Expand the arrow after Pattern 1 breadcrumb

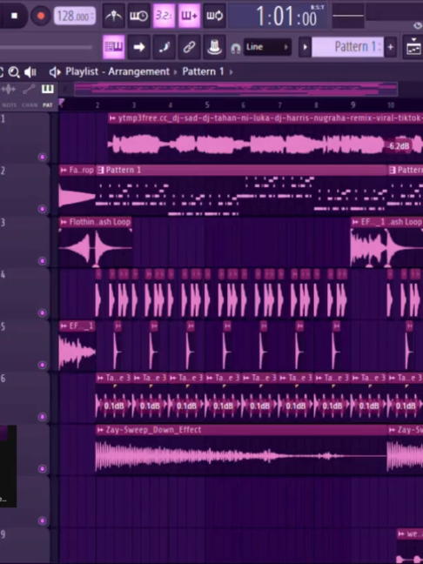(x=231, y=72)
